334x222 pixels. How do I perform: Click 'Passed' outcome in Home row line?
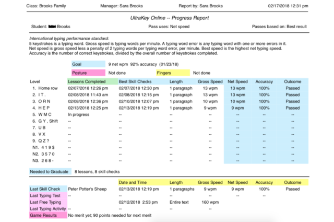tap(292, 88)
